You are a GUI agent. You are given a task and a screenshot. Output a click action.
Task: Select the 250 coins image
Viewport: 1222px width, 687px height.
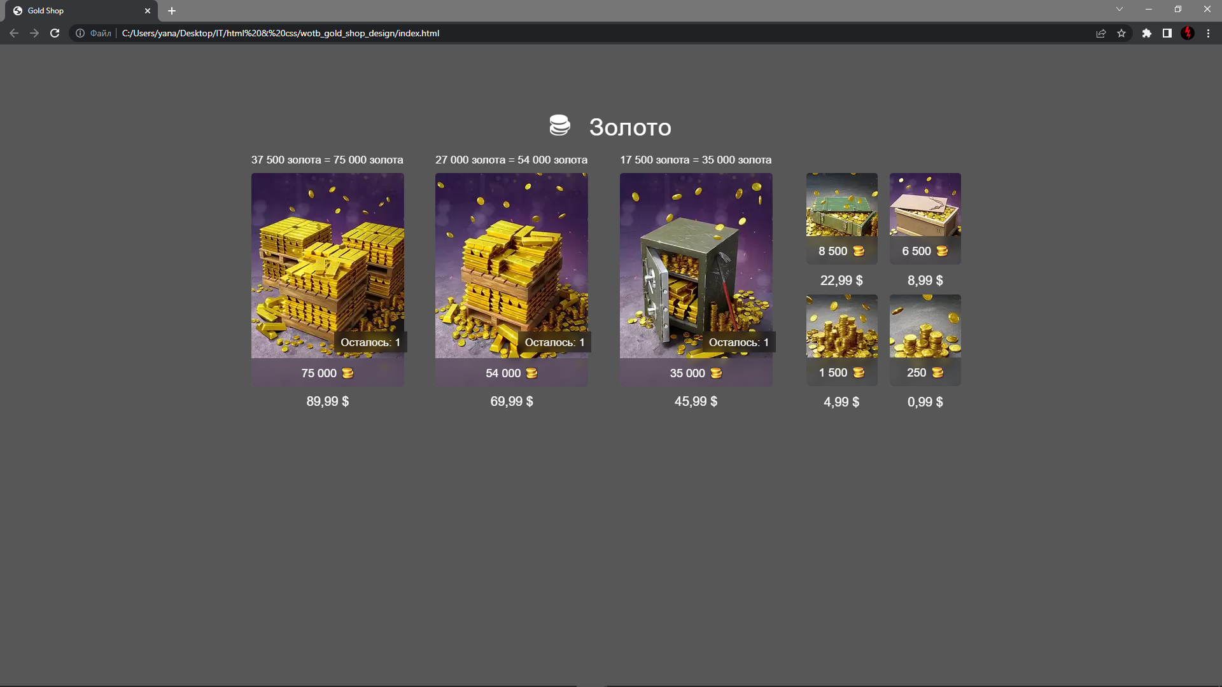click(x=925, y=326)
